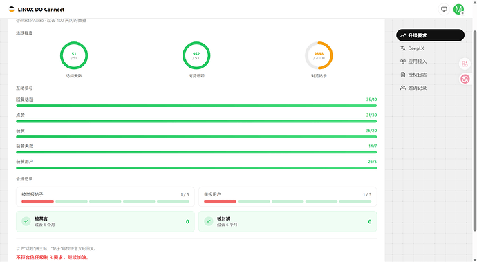This screenshot has height=262, width=477.
Task: Click the green check icon beside 被封禁
Action: (x=209, y=221)
